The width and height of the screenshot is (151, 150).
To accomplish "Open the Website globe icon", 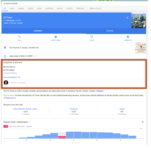I will 128,37.
